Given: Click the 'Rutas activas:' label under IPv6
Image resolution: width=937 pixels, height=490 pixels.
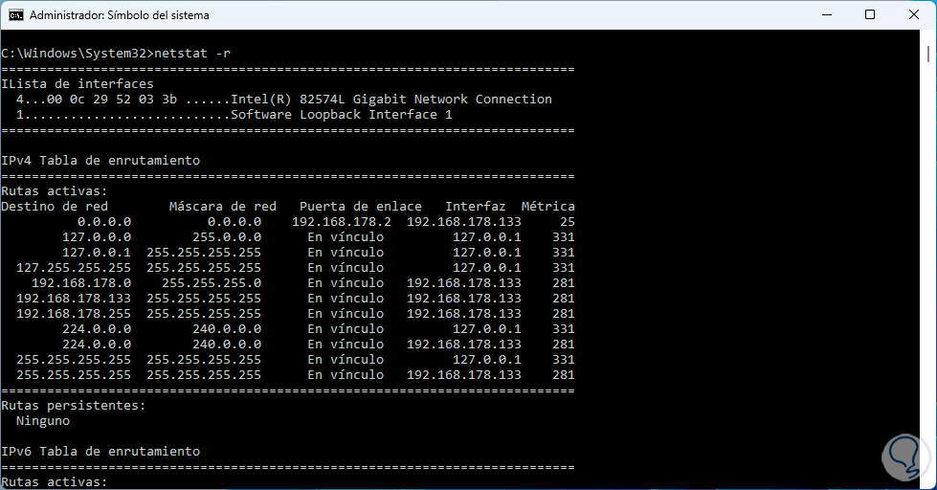Looking at the screenshot, I should [55, 481].
